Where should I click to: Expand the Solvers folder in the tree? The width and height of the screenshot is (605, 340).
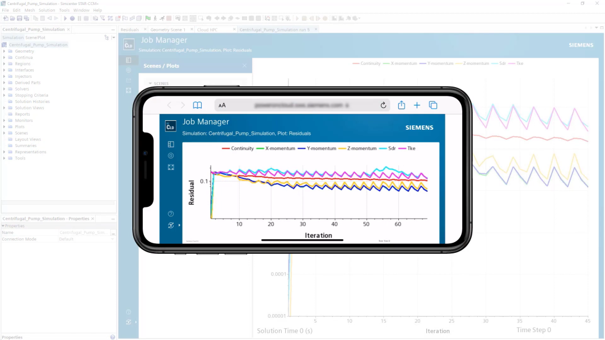pos(4,89)
